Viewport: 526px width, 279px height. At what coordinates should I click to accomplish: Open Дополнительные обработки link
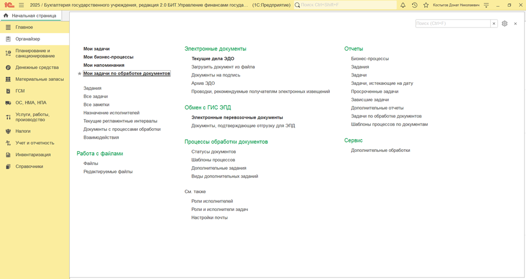click(x=380, y=150)
